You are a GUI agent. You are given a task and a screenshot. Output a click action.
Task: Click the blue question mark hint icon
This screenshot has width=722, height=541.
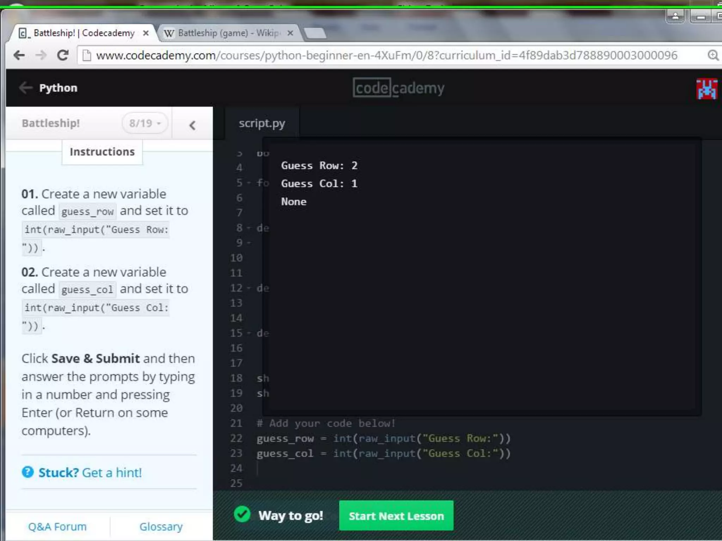[28, 472]
